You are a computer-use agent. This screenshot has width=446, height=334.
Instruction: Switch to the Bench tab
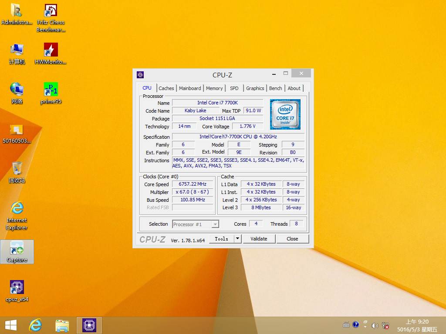pyautogui.click(x=276, y=88)
